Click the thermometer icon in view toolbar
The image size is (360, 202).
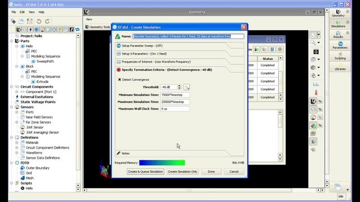coord(316,93)
